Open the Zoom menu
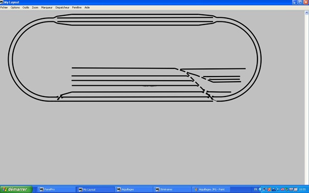 click(x=35, y=8)
